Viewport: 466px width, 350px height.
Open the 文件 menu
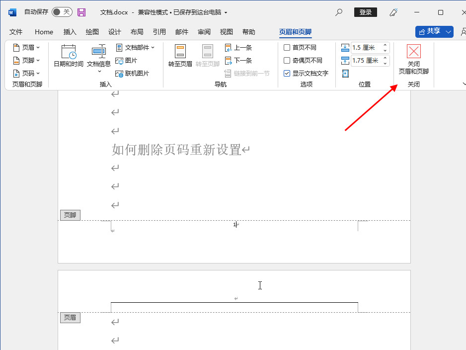(16, 32)
